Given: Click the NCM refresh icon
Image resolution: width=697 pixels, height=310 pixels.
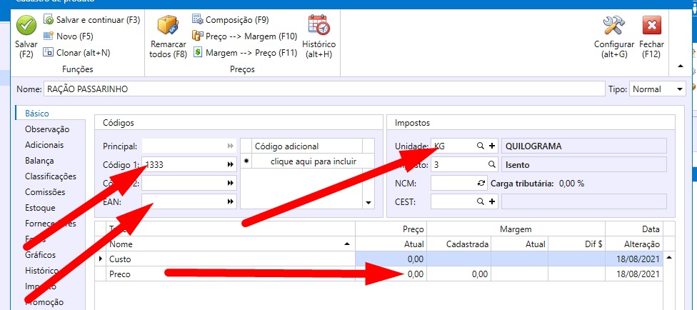Looking at the screenshot, I should click(x=481, y=184).
